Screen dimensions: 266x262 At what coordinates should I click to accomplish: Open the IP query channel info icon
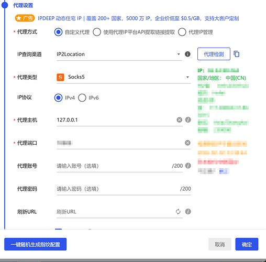(187, 54)
